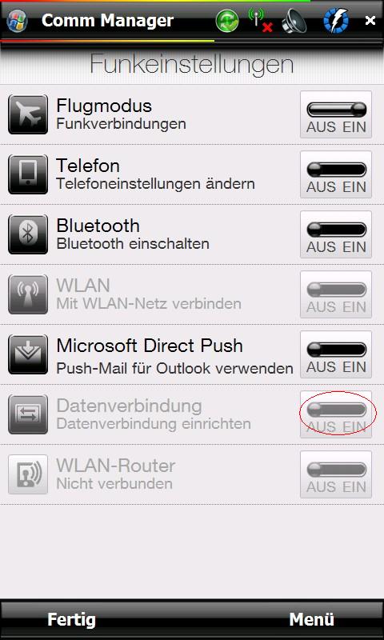Click the green sync status icon
This screenshot has width=384, height=640.
[227, 21]
